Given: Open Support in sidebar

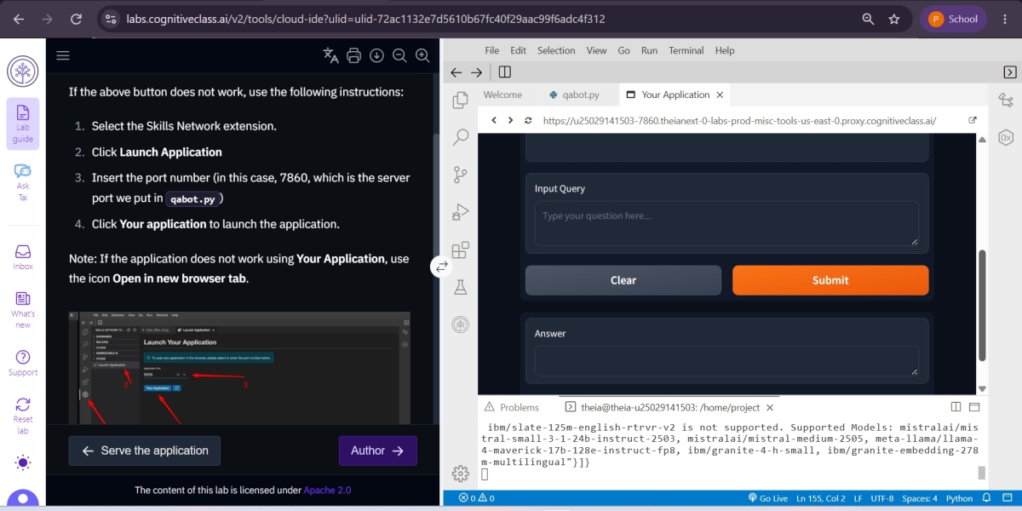Looking at the screenshot, I should click(x=23, y=363).
